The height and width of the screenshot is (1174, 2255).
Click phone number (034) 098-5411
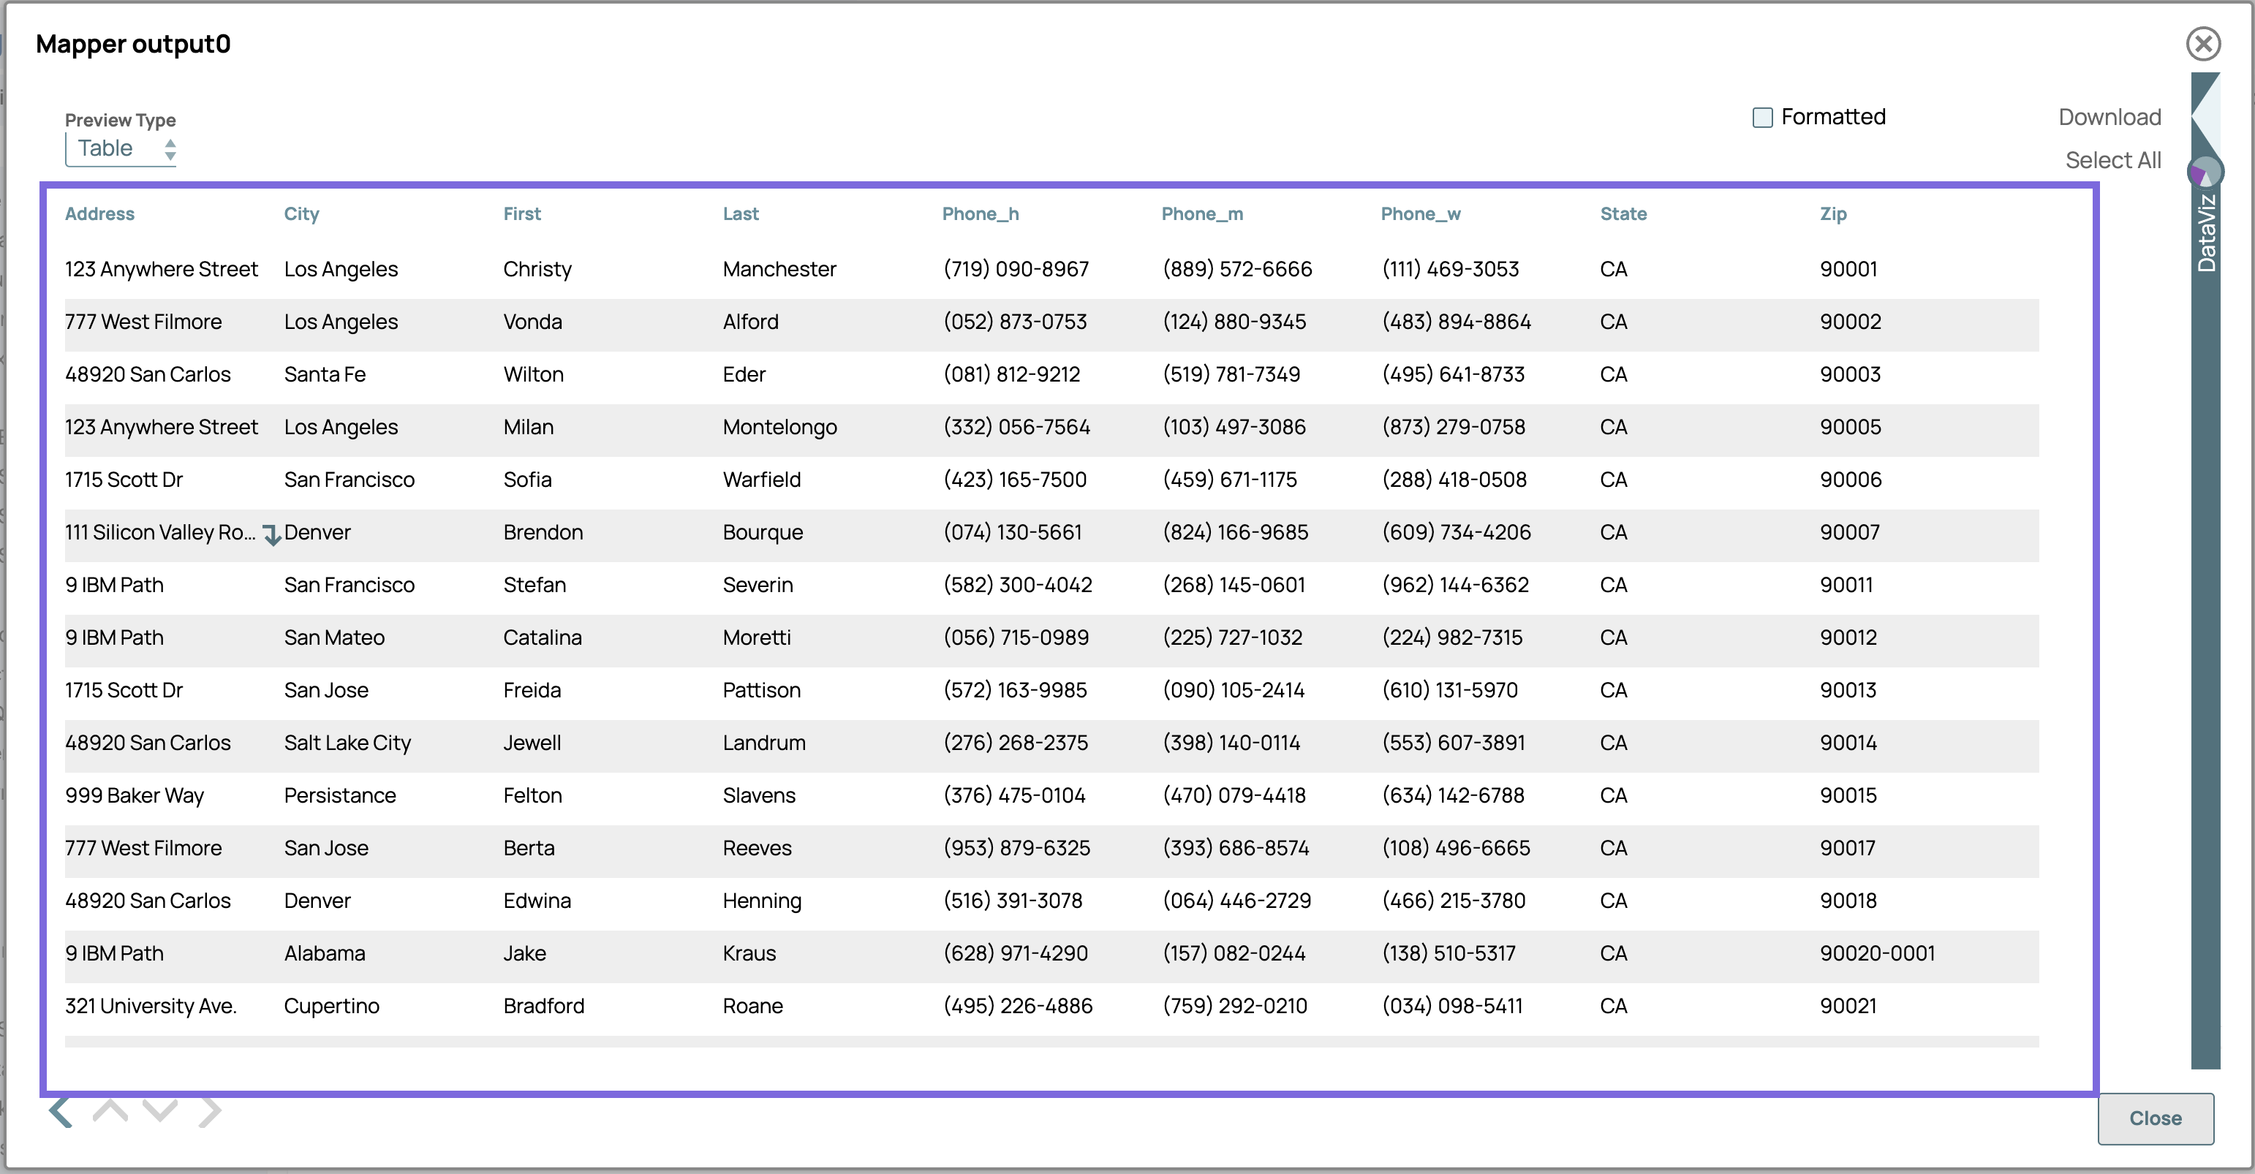click(1452, 1005)
